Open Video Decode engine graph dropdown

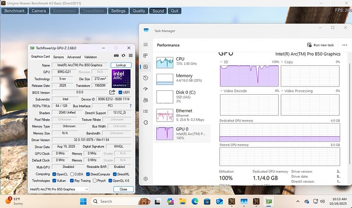221,91
